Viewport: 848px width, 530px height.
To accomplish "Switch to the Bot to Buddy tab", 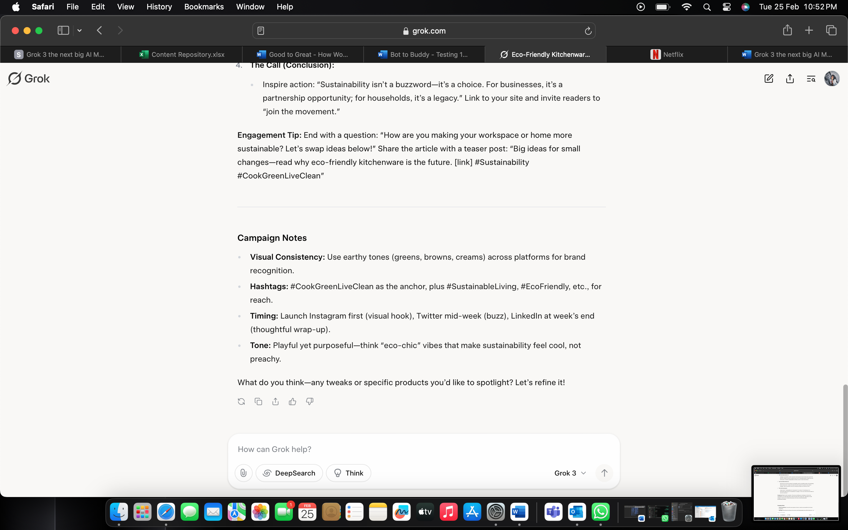I will pos(424,54).
